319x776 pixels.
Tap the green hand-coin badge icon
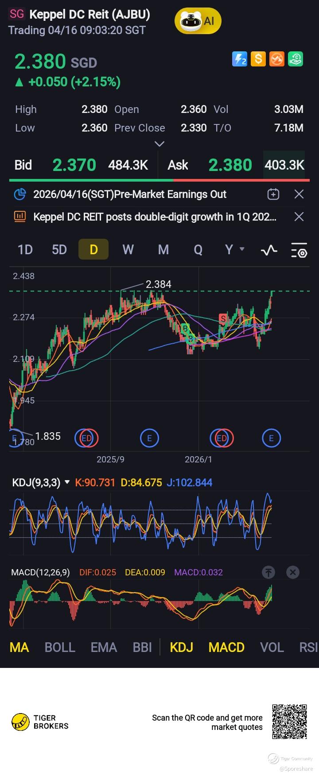296,59
